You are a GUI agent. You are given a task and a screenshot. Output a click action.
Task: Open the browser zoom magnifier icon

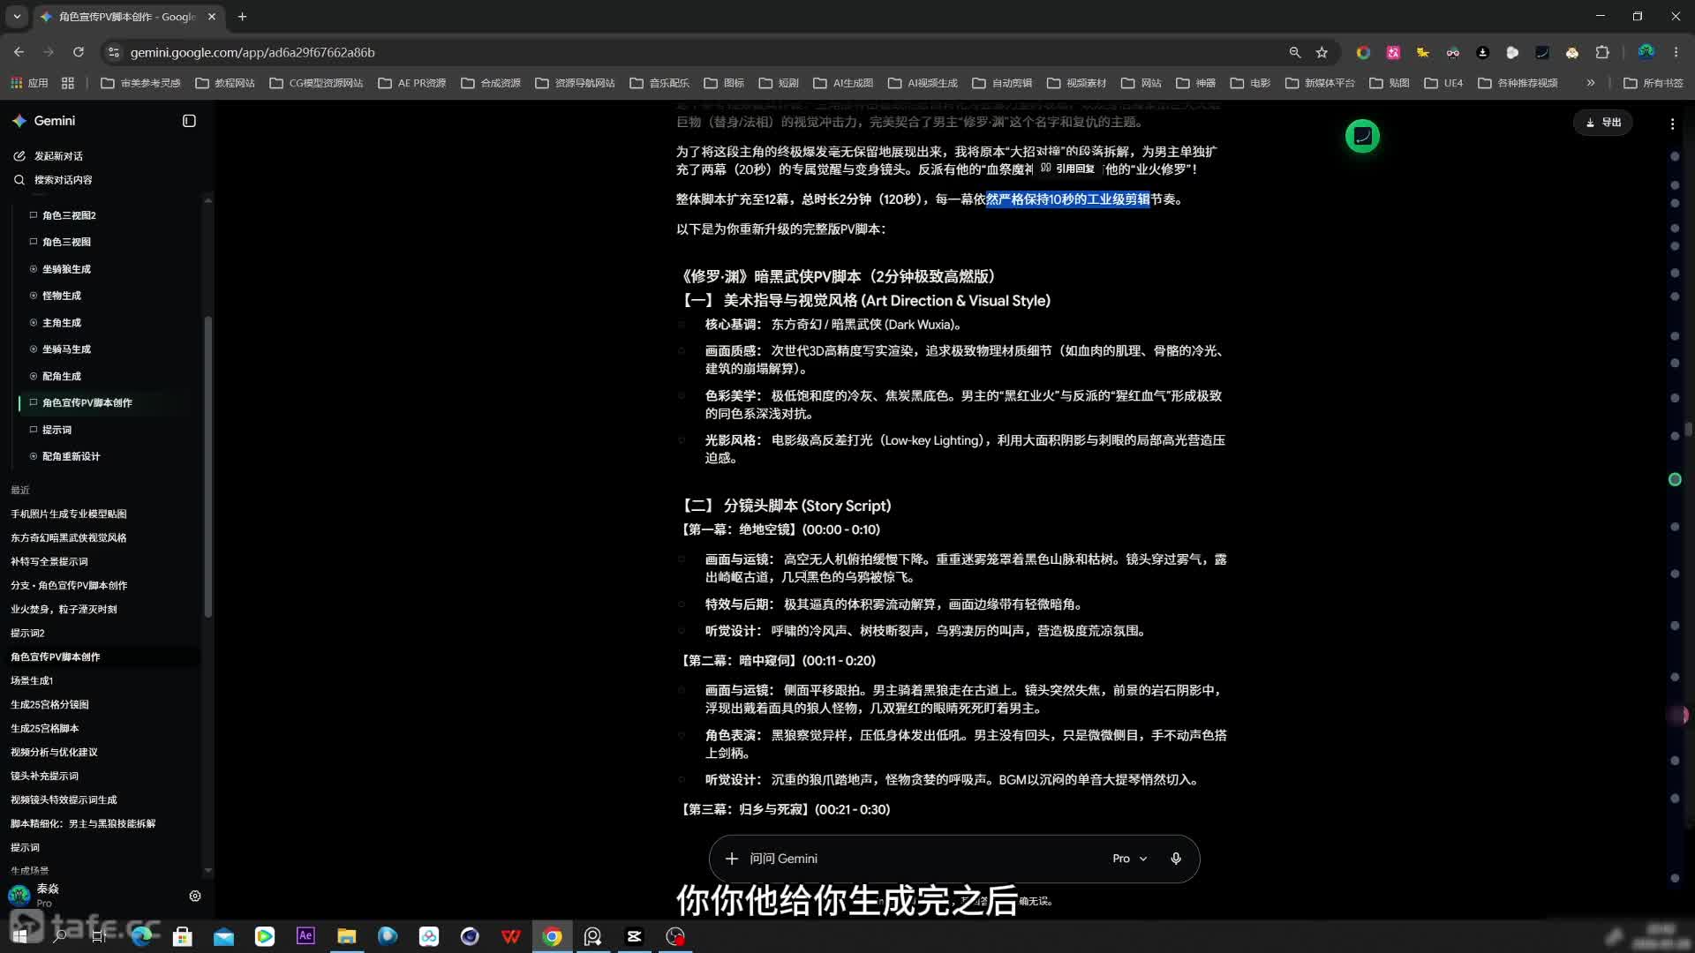tap(1294, 52)
